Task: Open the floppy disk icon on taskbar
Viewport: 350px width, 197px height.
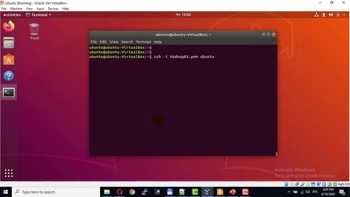Action: 170,192
